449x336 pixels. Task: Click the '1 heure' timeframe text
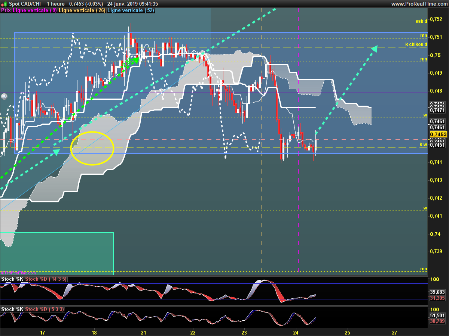pos(55,4)
